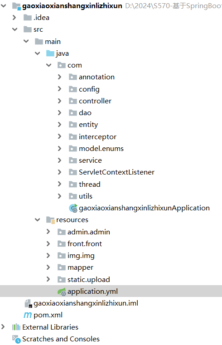Collapse the src folder
Viewport: 222px width, 345px height.
click(x=14, y=29)
